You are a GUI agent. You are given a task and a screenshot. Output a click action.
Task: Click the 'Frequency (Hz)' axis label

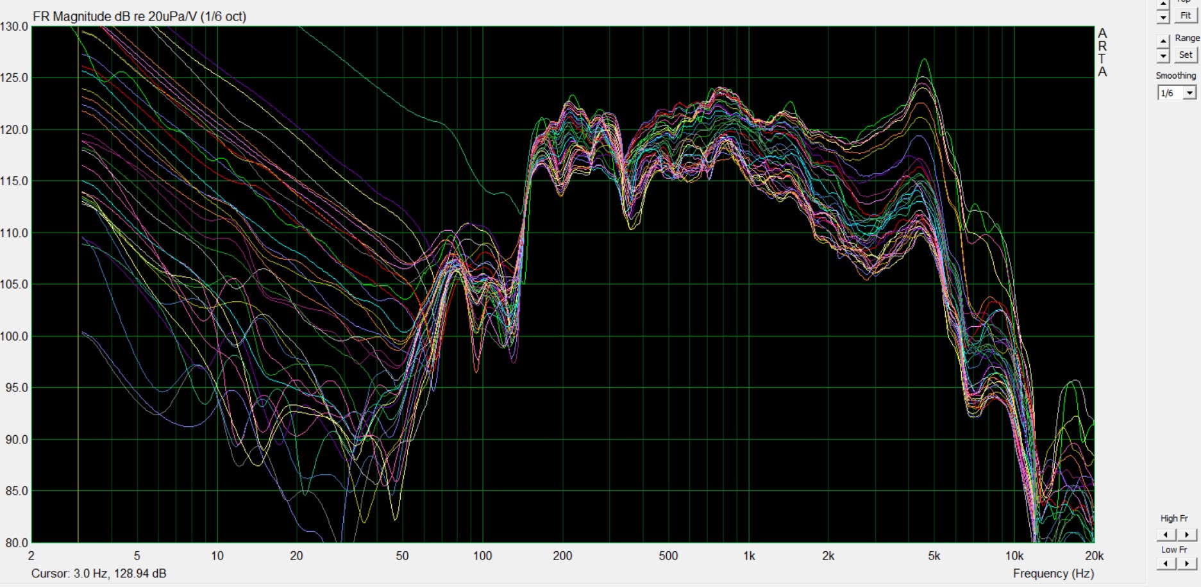pyautogui.click(x=1054, y=574)
